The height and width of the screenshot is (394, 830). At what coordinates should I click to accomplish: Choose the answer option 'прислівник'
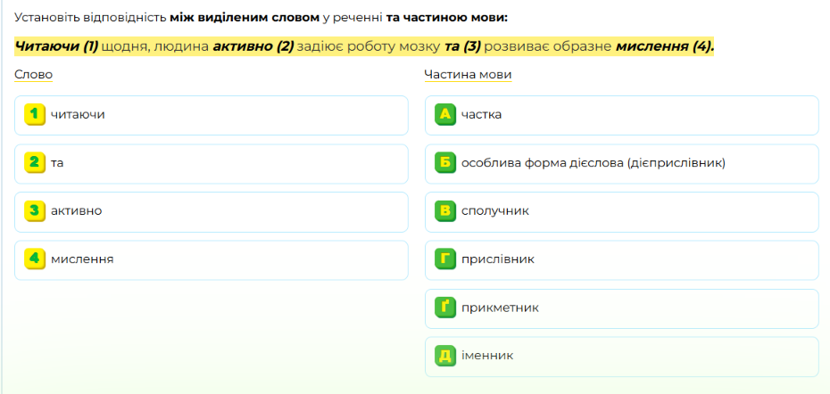[622, 260]
